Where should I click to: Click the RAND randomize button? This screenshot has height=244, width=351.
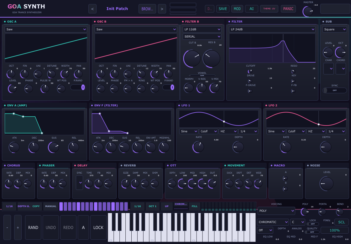click(33, 227)
